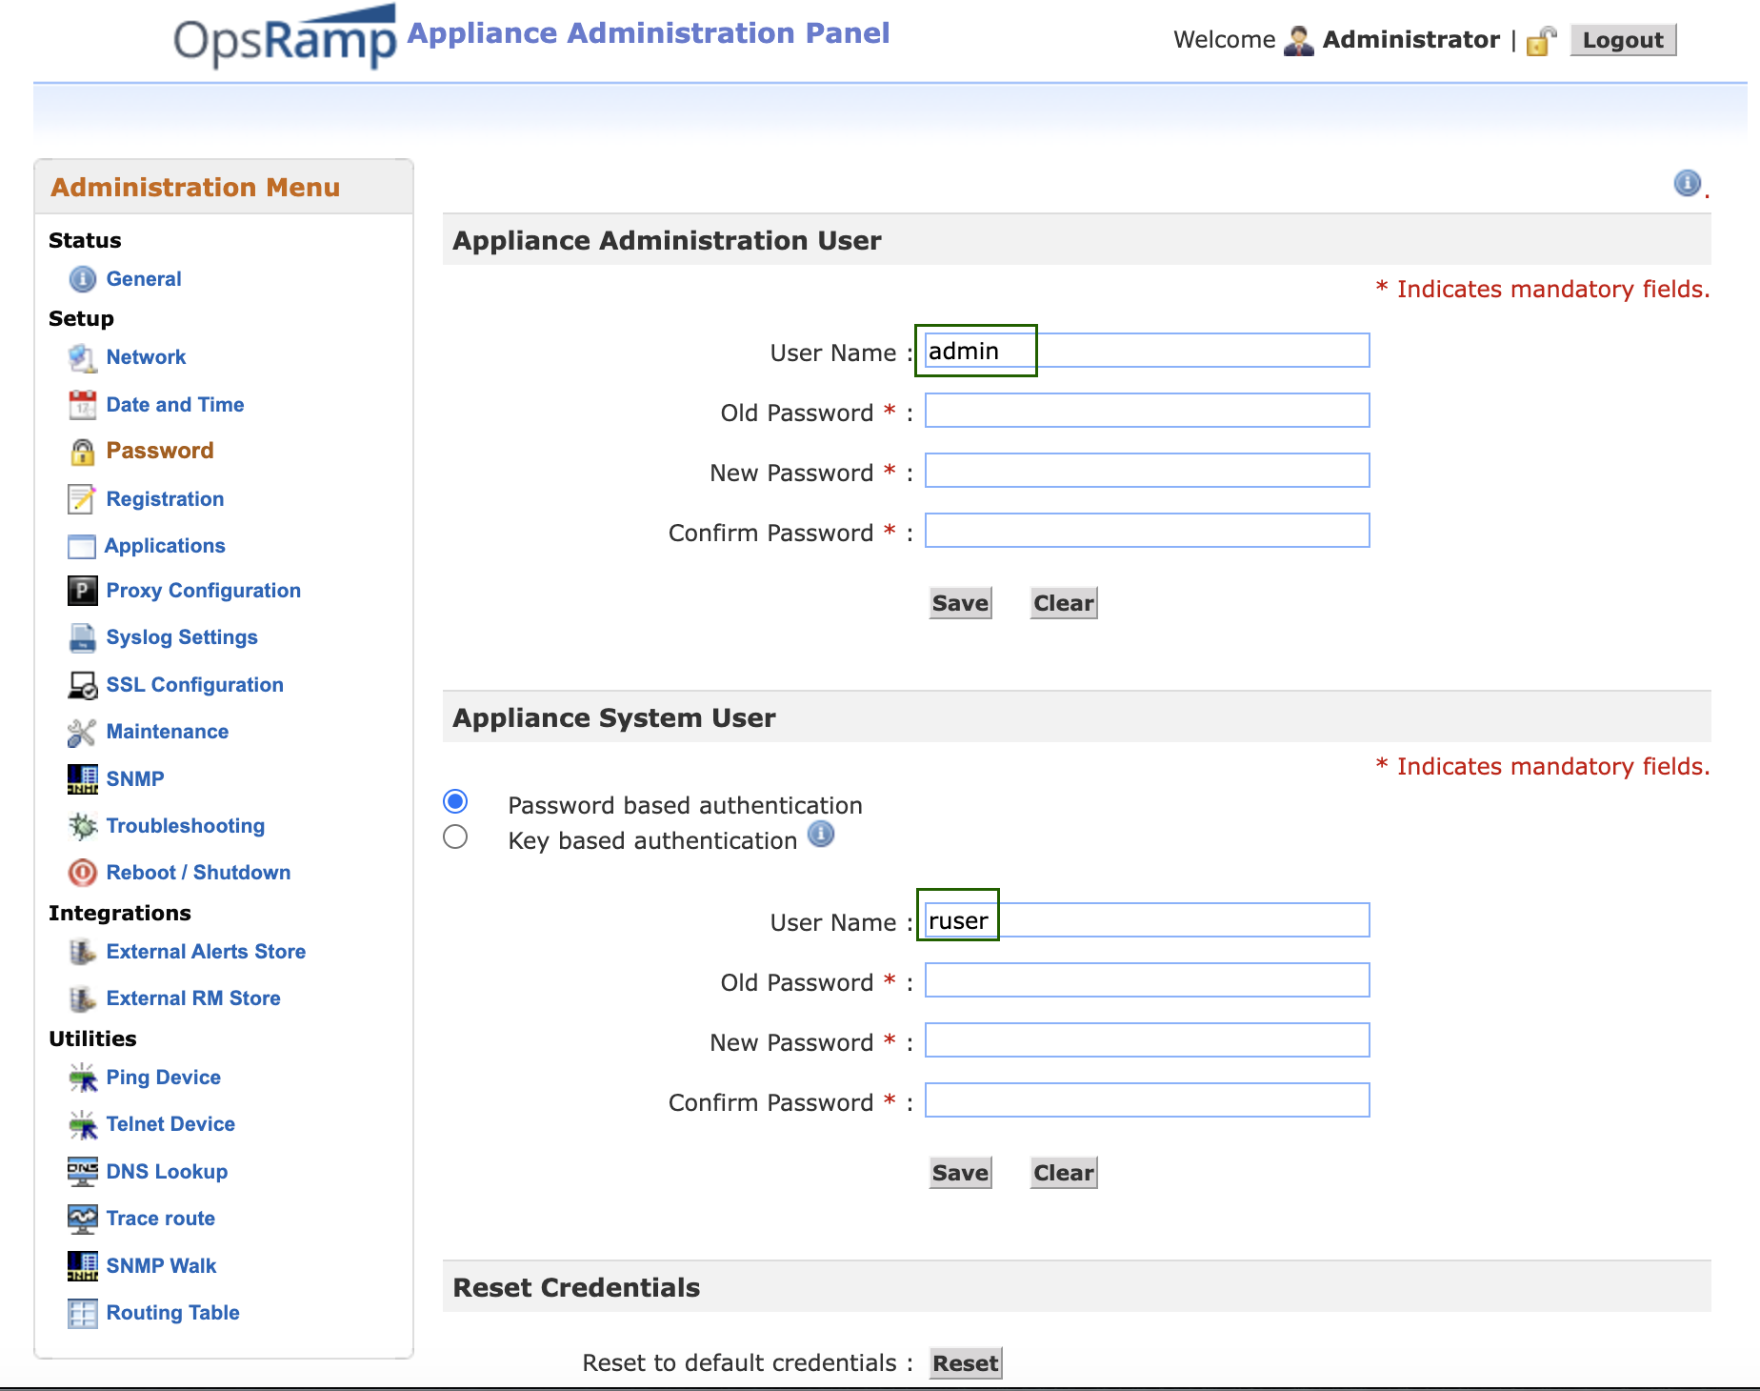Focus the admin user's Old Password field

[1147, 411]
